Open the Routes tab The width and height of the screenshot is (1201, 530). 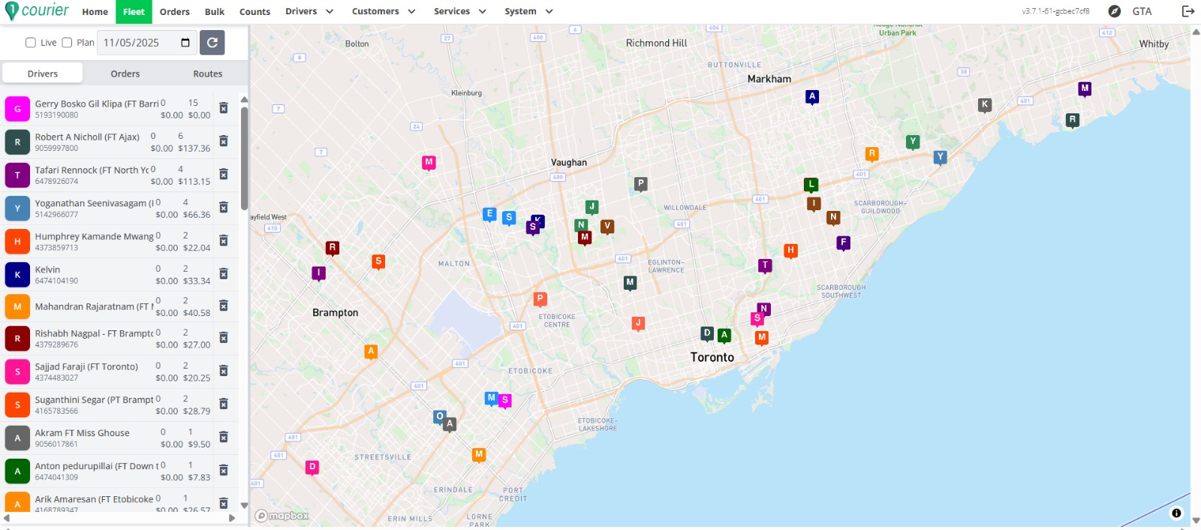point(207,74)
